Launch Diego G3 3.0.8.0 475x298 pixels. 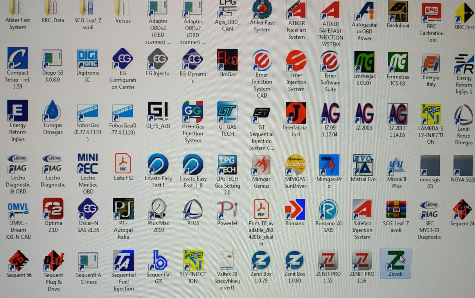point(53,66)
